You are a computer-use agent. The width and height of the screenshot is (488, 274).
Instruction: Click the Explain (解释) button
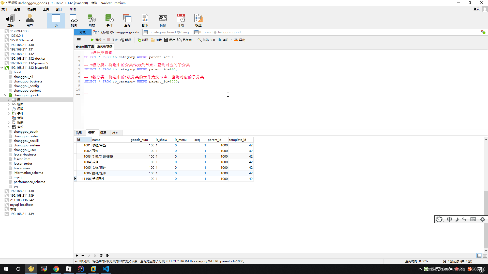[x=126, y=40]
